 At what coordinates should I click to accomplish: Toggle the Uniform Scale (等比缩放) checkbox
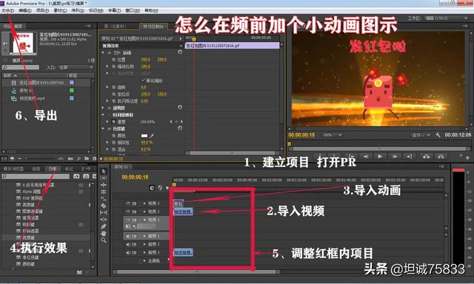coord(143,81)
